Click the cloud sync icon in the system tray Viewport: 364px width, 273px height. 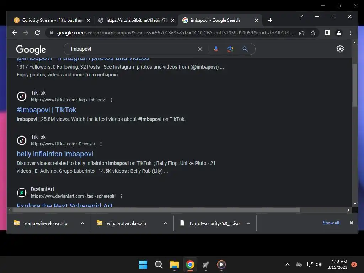[x=299, y=264]
